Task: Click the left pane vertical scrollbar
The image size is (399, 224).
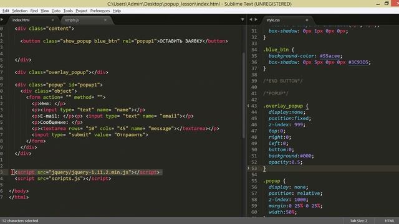Action: 244,95
